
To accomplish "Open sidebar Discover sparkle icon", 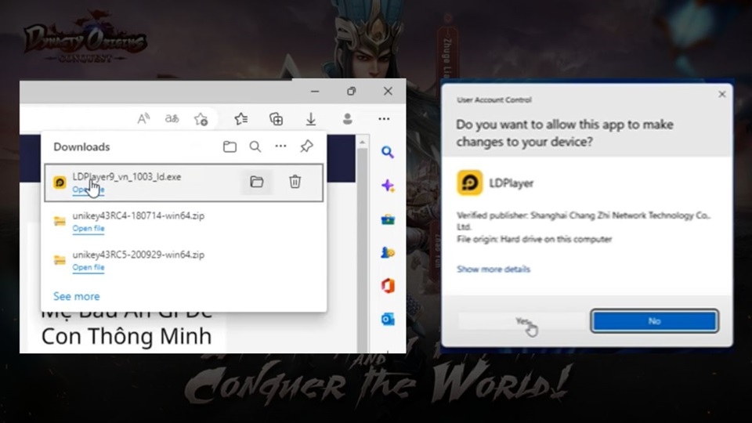I will (388, 186).
